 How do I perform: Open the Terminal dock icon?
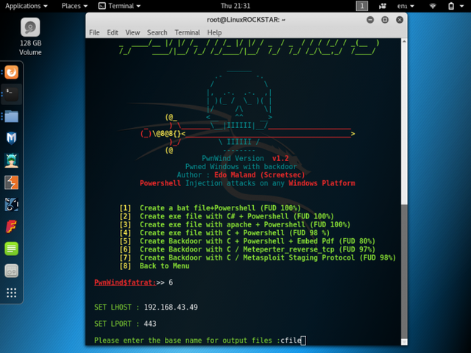tap(12, 94)
